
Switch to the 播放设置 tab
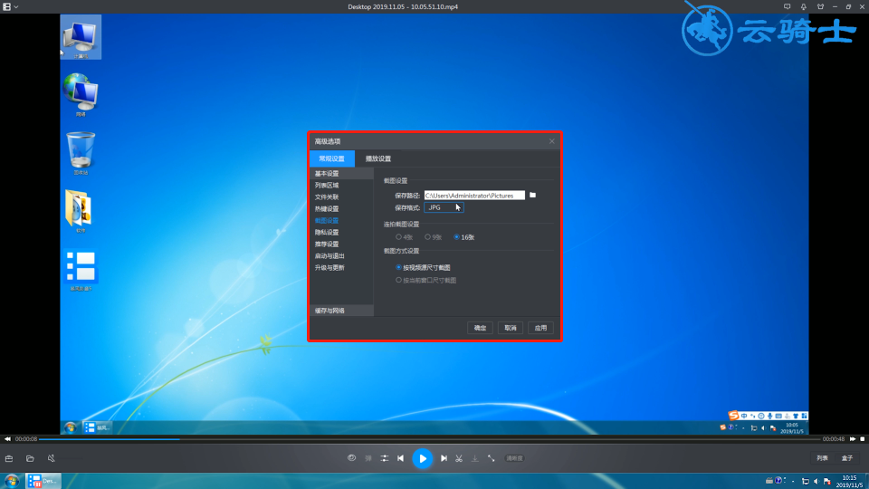(378, 158)
